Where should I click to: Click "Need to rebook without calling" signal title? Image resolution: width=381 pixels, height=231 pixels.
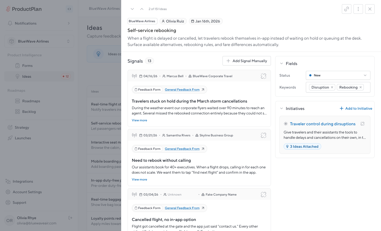[161, 160]
